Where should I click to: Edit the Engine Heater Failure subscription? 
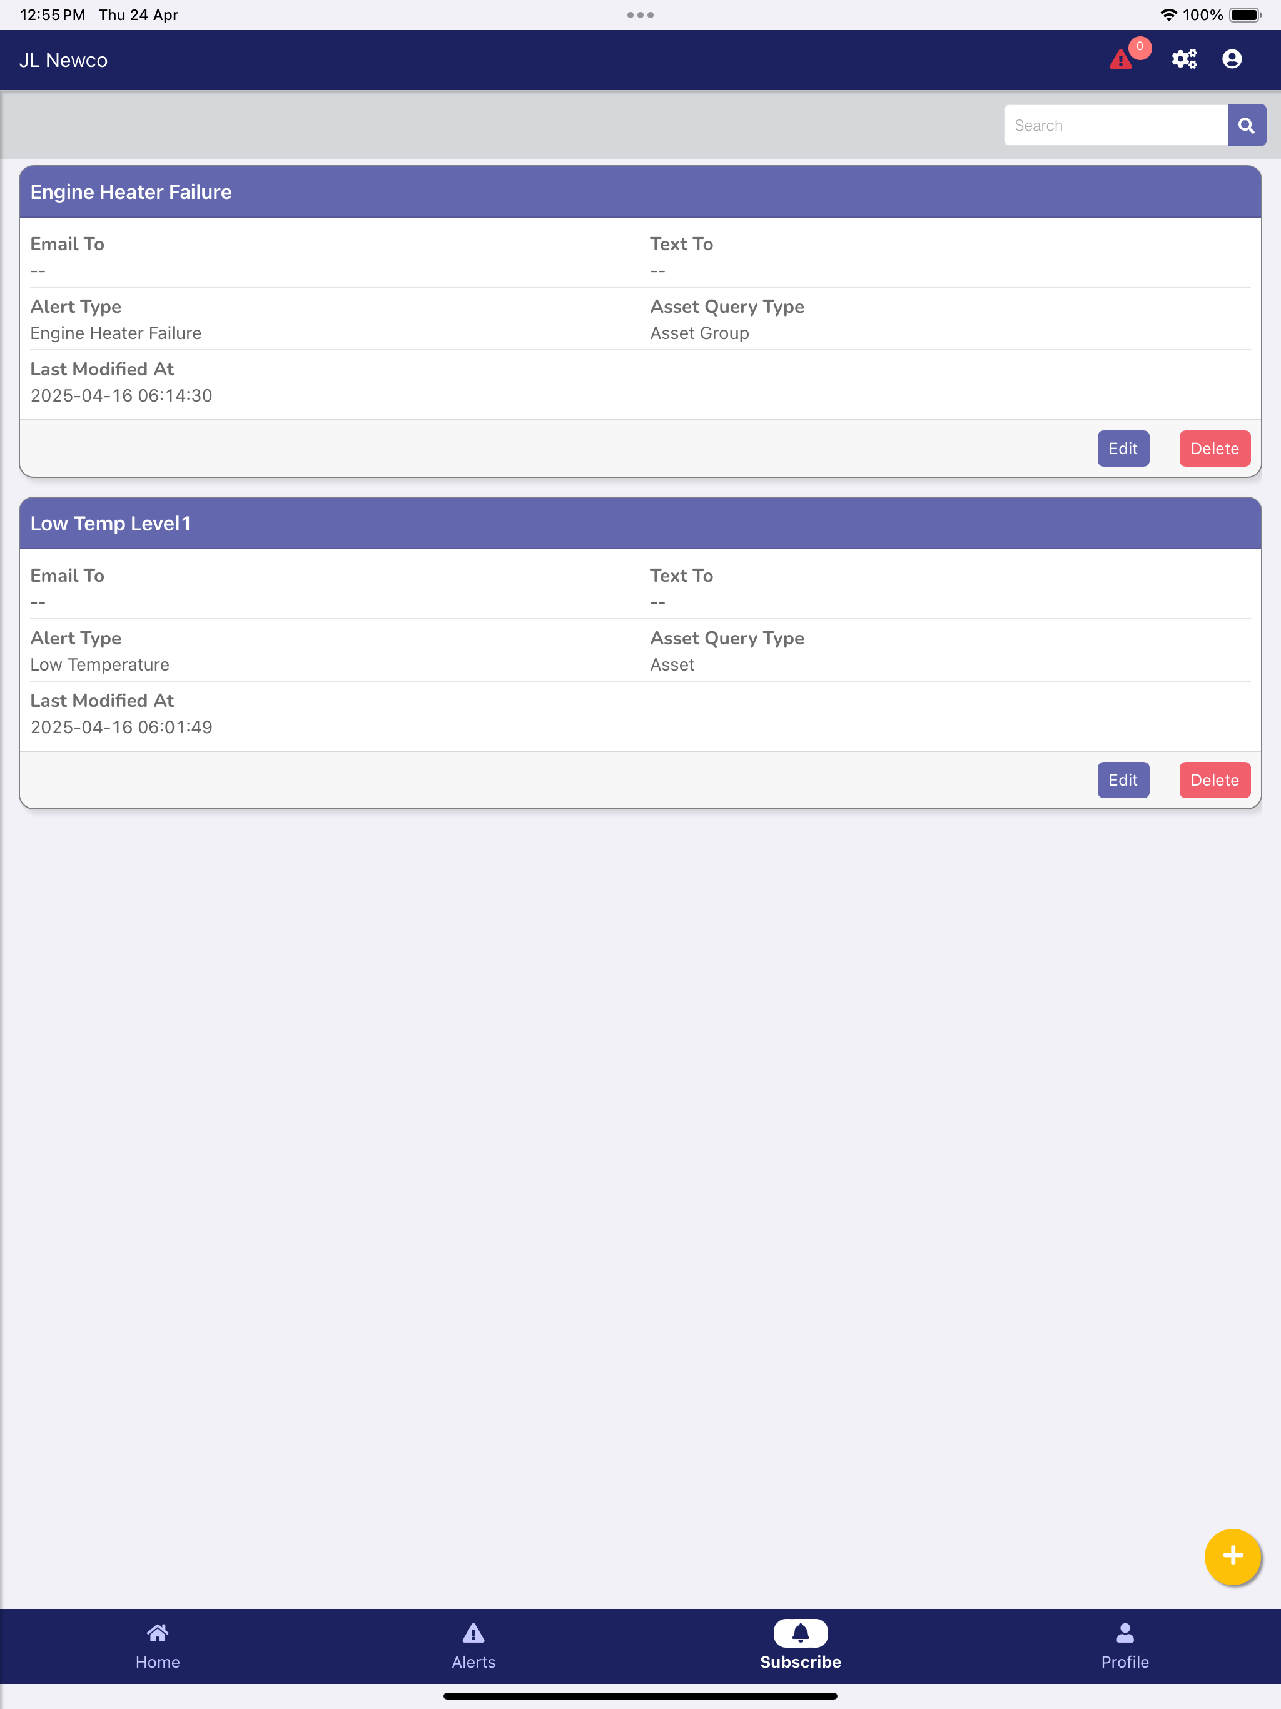pos(1123,448)
